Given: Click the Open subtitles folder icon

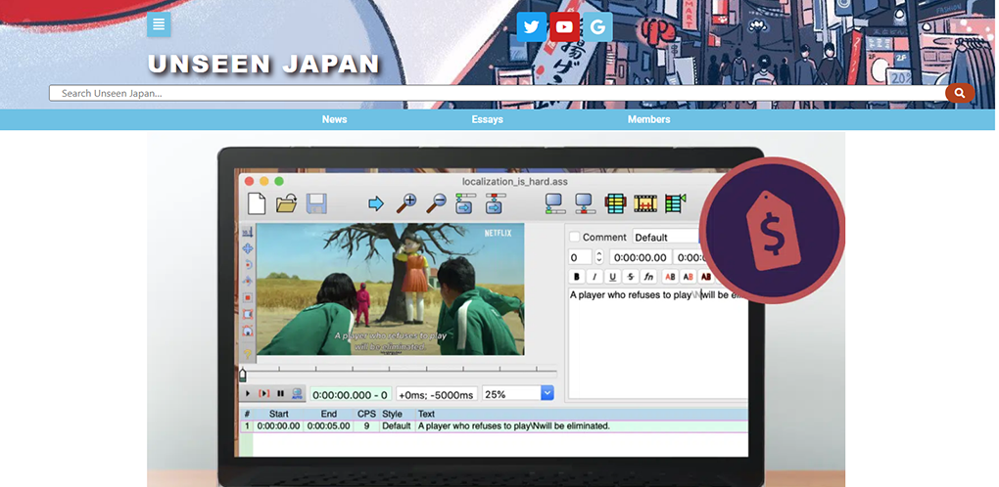Looking at the screenshot, I should pos(287,203).
